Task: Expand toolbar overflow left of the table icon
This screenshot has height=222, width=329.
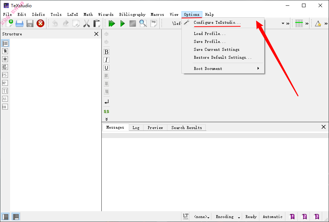Action: tap(288, 23)
